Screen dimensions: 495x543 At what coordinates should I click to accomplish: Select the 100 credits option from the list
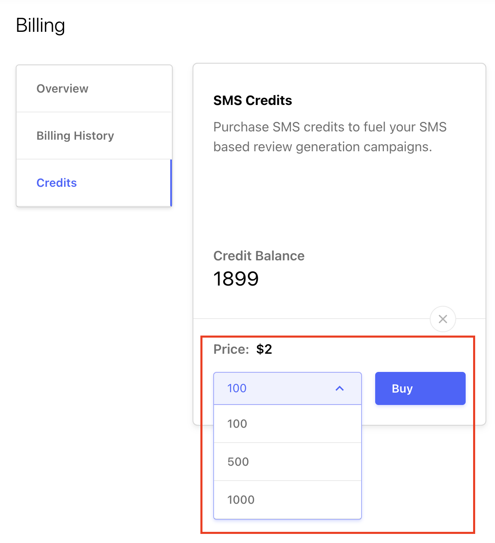point(288,424)
